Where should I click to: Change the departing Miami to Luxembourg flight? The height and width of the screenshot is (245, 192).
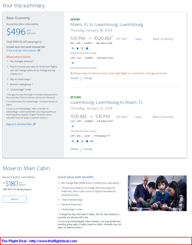point(88,78)
